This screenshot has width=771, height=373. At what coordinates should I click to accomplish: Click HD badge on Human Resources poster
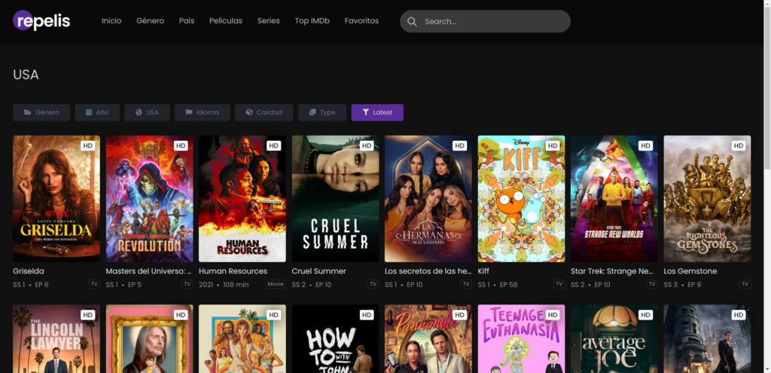pos(274,145)
